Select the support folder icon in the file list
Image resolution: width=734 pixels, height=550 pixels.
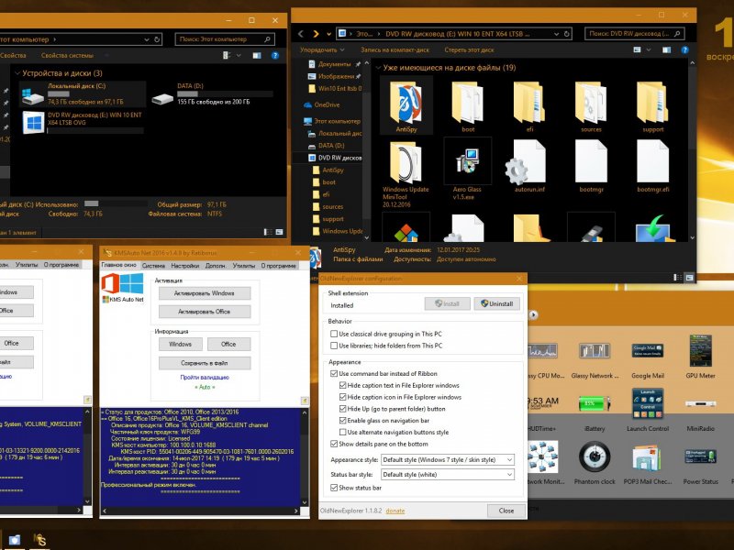point(652,103)
